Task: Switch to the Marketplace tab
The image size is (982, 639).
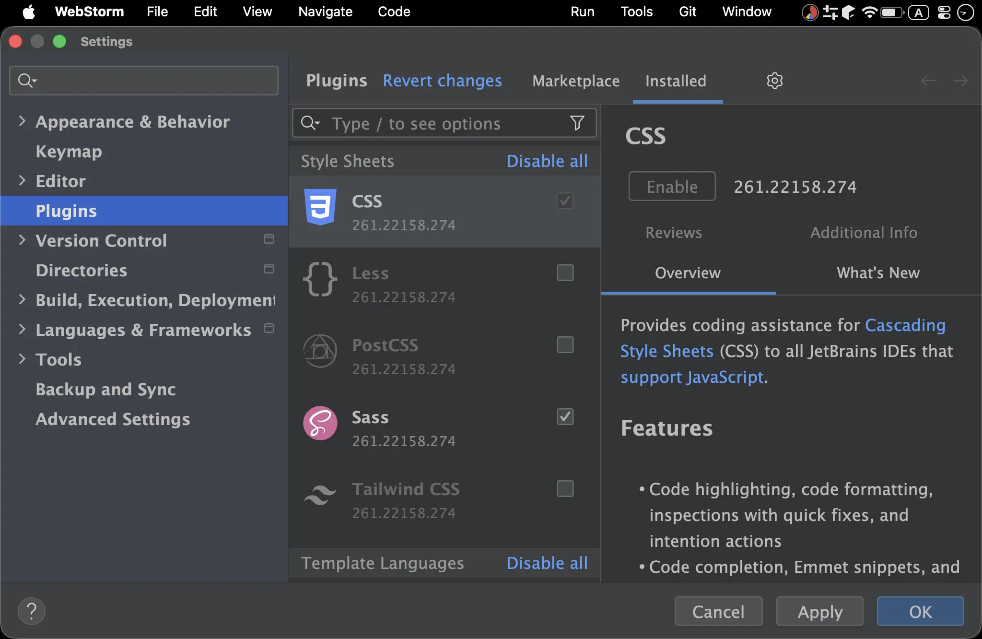Action: point(576,81)
